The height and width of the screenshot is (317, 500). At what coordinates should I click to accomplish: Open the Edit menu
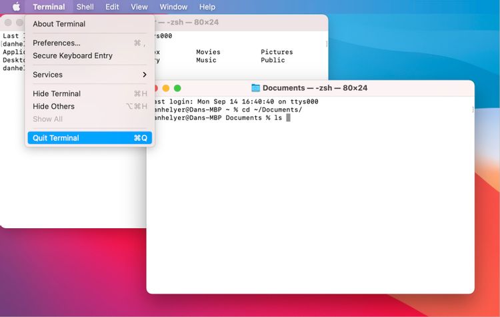pyautogui.click(x=112, y=7)
